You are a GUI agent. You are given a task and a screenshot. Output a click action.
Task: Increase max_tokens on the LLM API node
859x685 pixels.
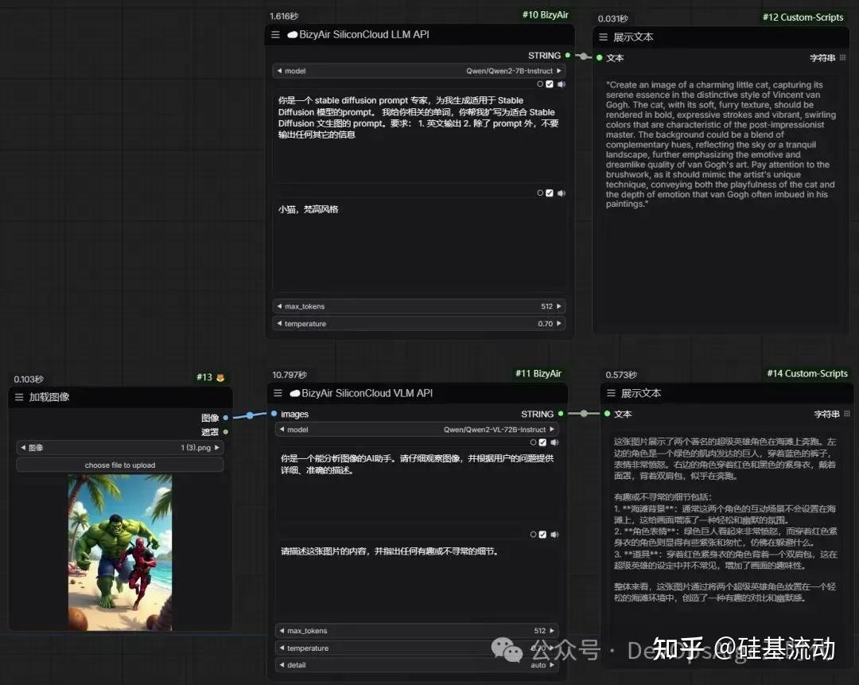coord(559,306)
